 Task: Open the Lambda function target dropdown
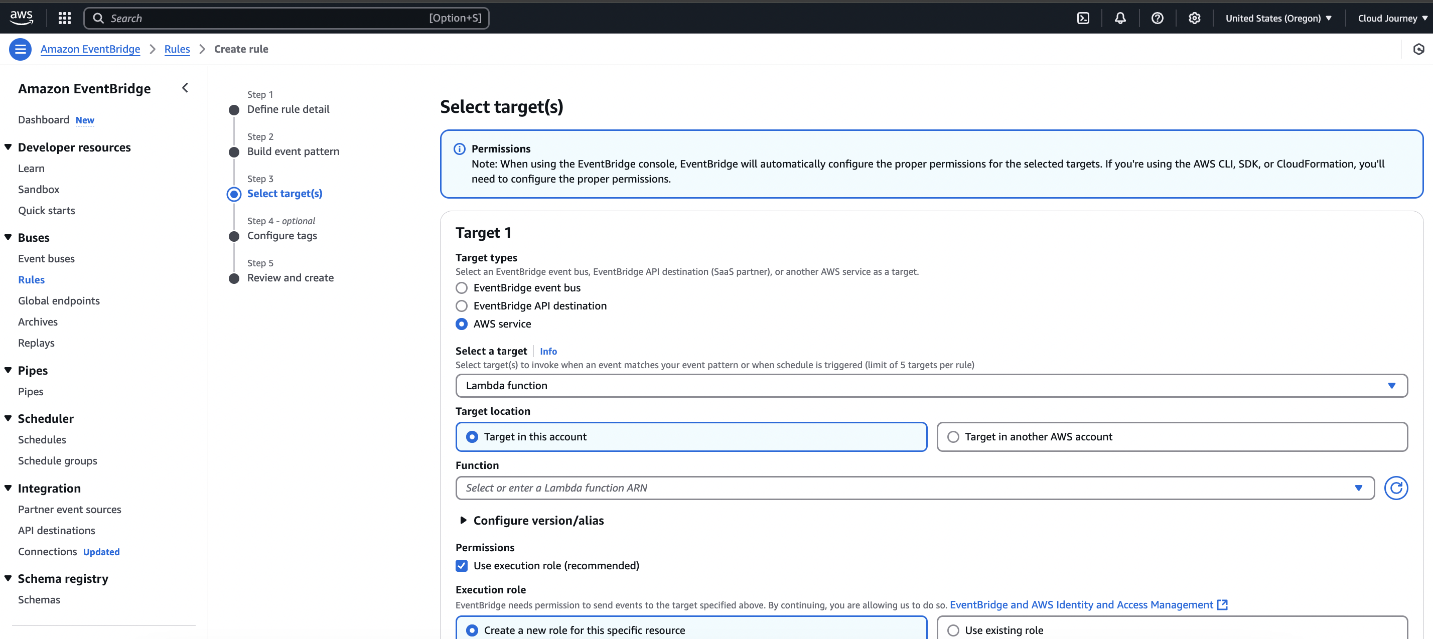coord(931,385)
